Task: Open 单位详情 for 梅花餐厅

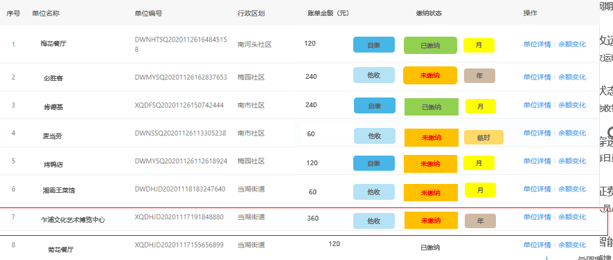Action: pos(537,44)
